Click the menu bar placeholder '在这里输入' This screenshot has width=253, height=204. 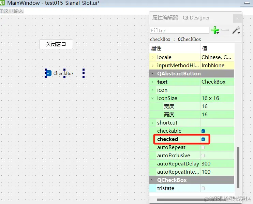pyautogui.click(x=12, y=11)
